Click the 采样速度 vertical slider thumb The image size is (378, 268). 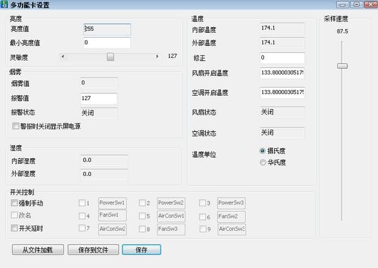(x=342, y=66)
